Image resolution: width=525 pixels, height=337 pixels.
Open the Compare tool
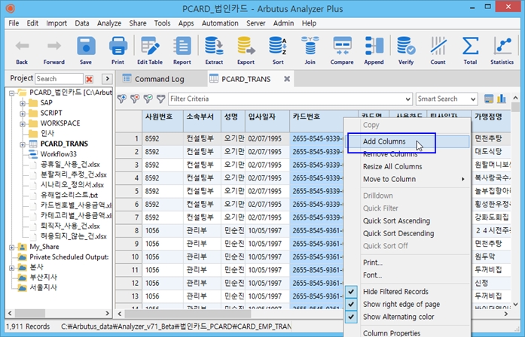pos(342,50)
